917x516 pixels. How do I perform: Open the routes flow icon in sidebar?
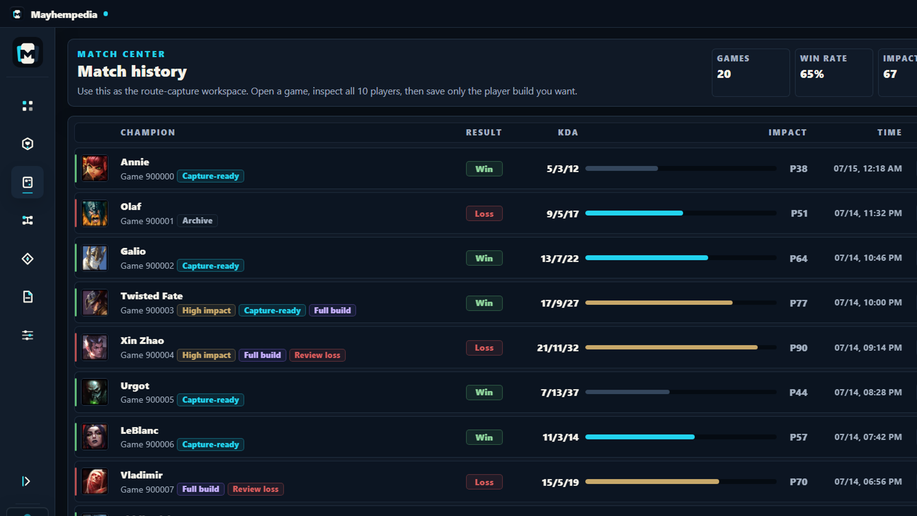coord(27,220)
